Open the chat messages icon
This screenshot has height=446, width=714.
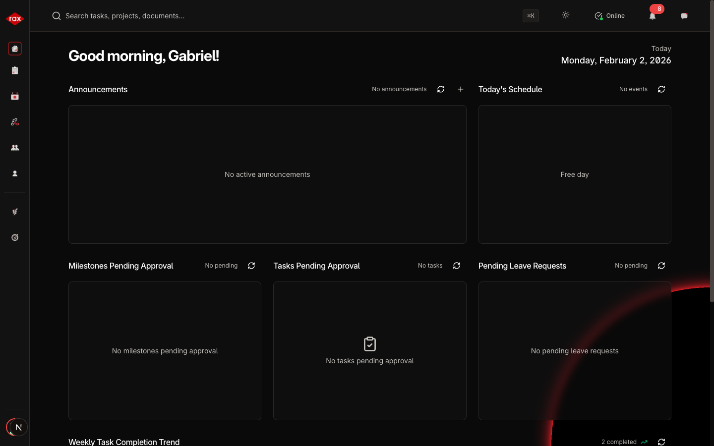(x=684, y=16)
